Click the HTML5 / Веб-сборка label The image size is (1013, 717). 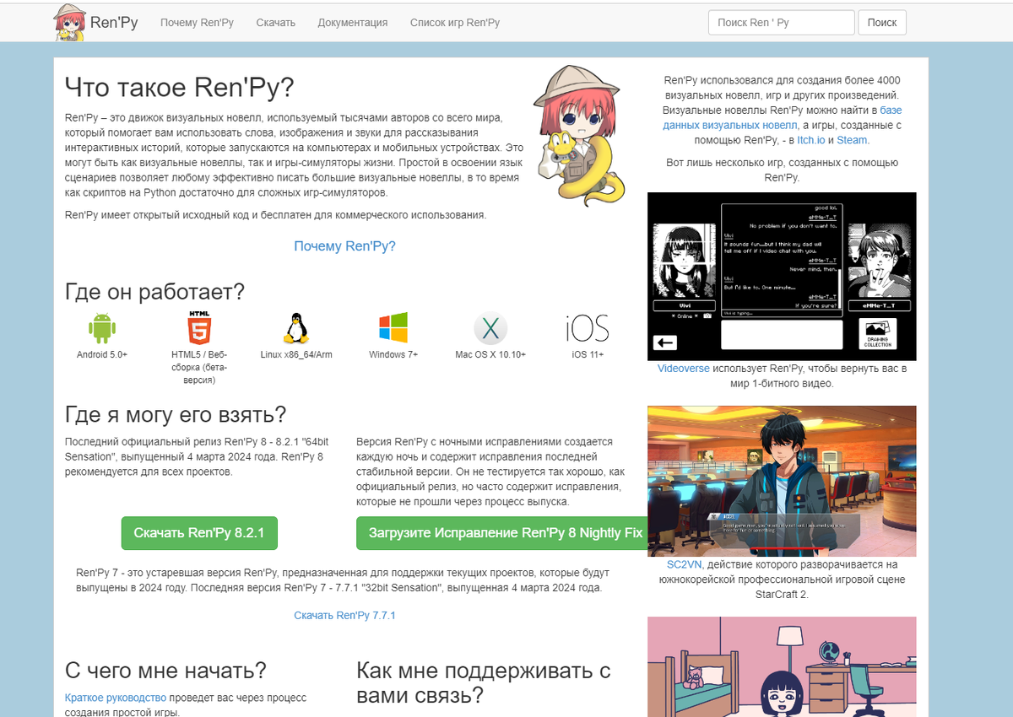199,367
